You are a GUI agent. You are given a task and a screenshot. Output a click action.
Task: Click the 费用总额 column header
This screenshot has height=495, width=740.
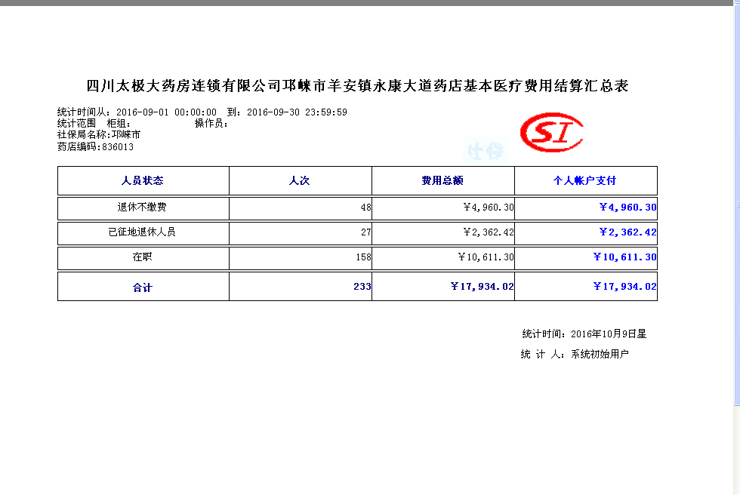pos(442,180)
